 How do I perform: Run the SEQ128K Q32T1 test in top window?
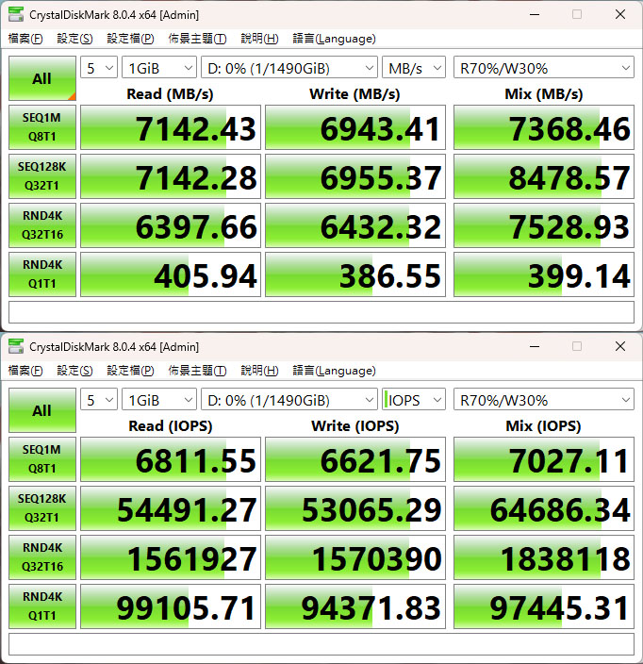pos(41,176)
